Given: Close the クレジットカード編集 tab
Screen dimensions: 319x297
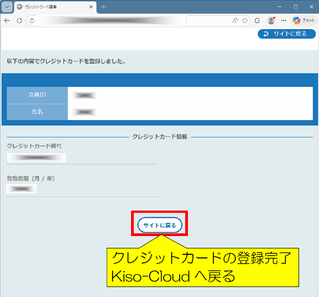Looking at the screenshot, I should (91, 7).
